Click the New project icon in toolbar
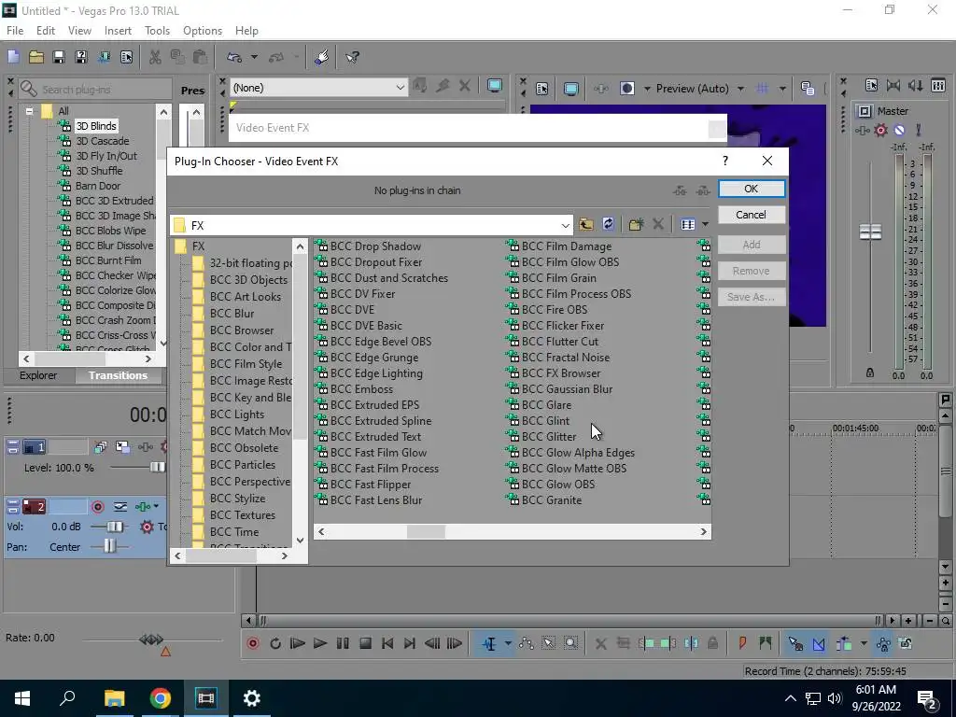This screenshot has width=956, height=717. tap(13, 57)
